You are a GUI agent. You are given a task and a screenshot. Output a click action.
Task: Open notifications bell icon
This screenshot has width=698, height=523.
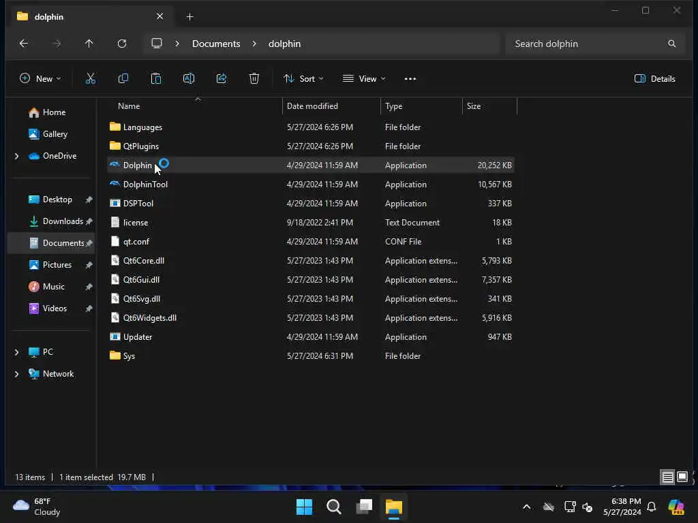click(651, 507)
